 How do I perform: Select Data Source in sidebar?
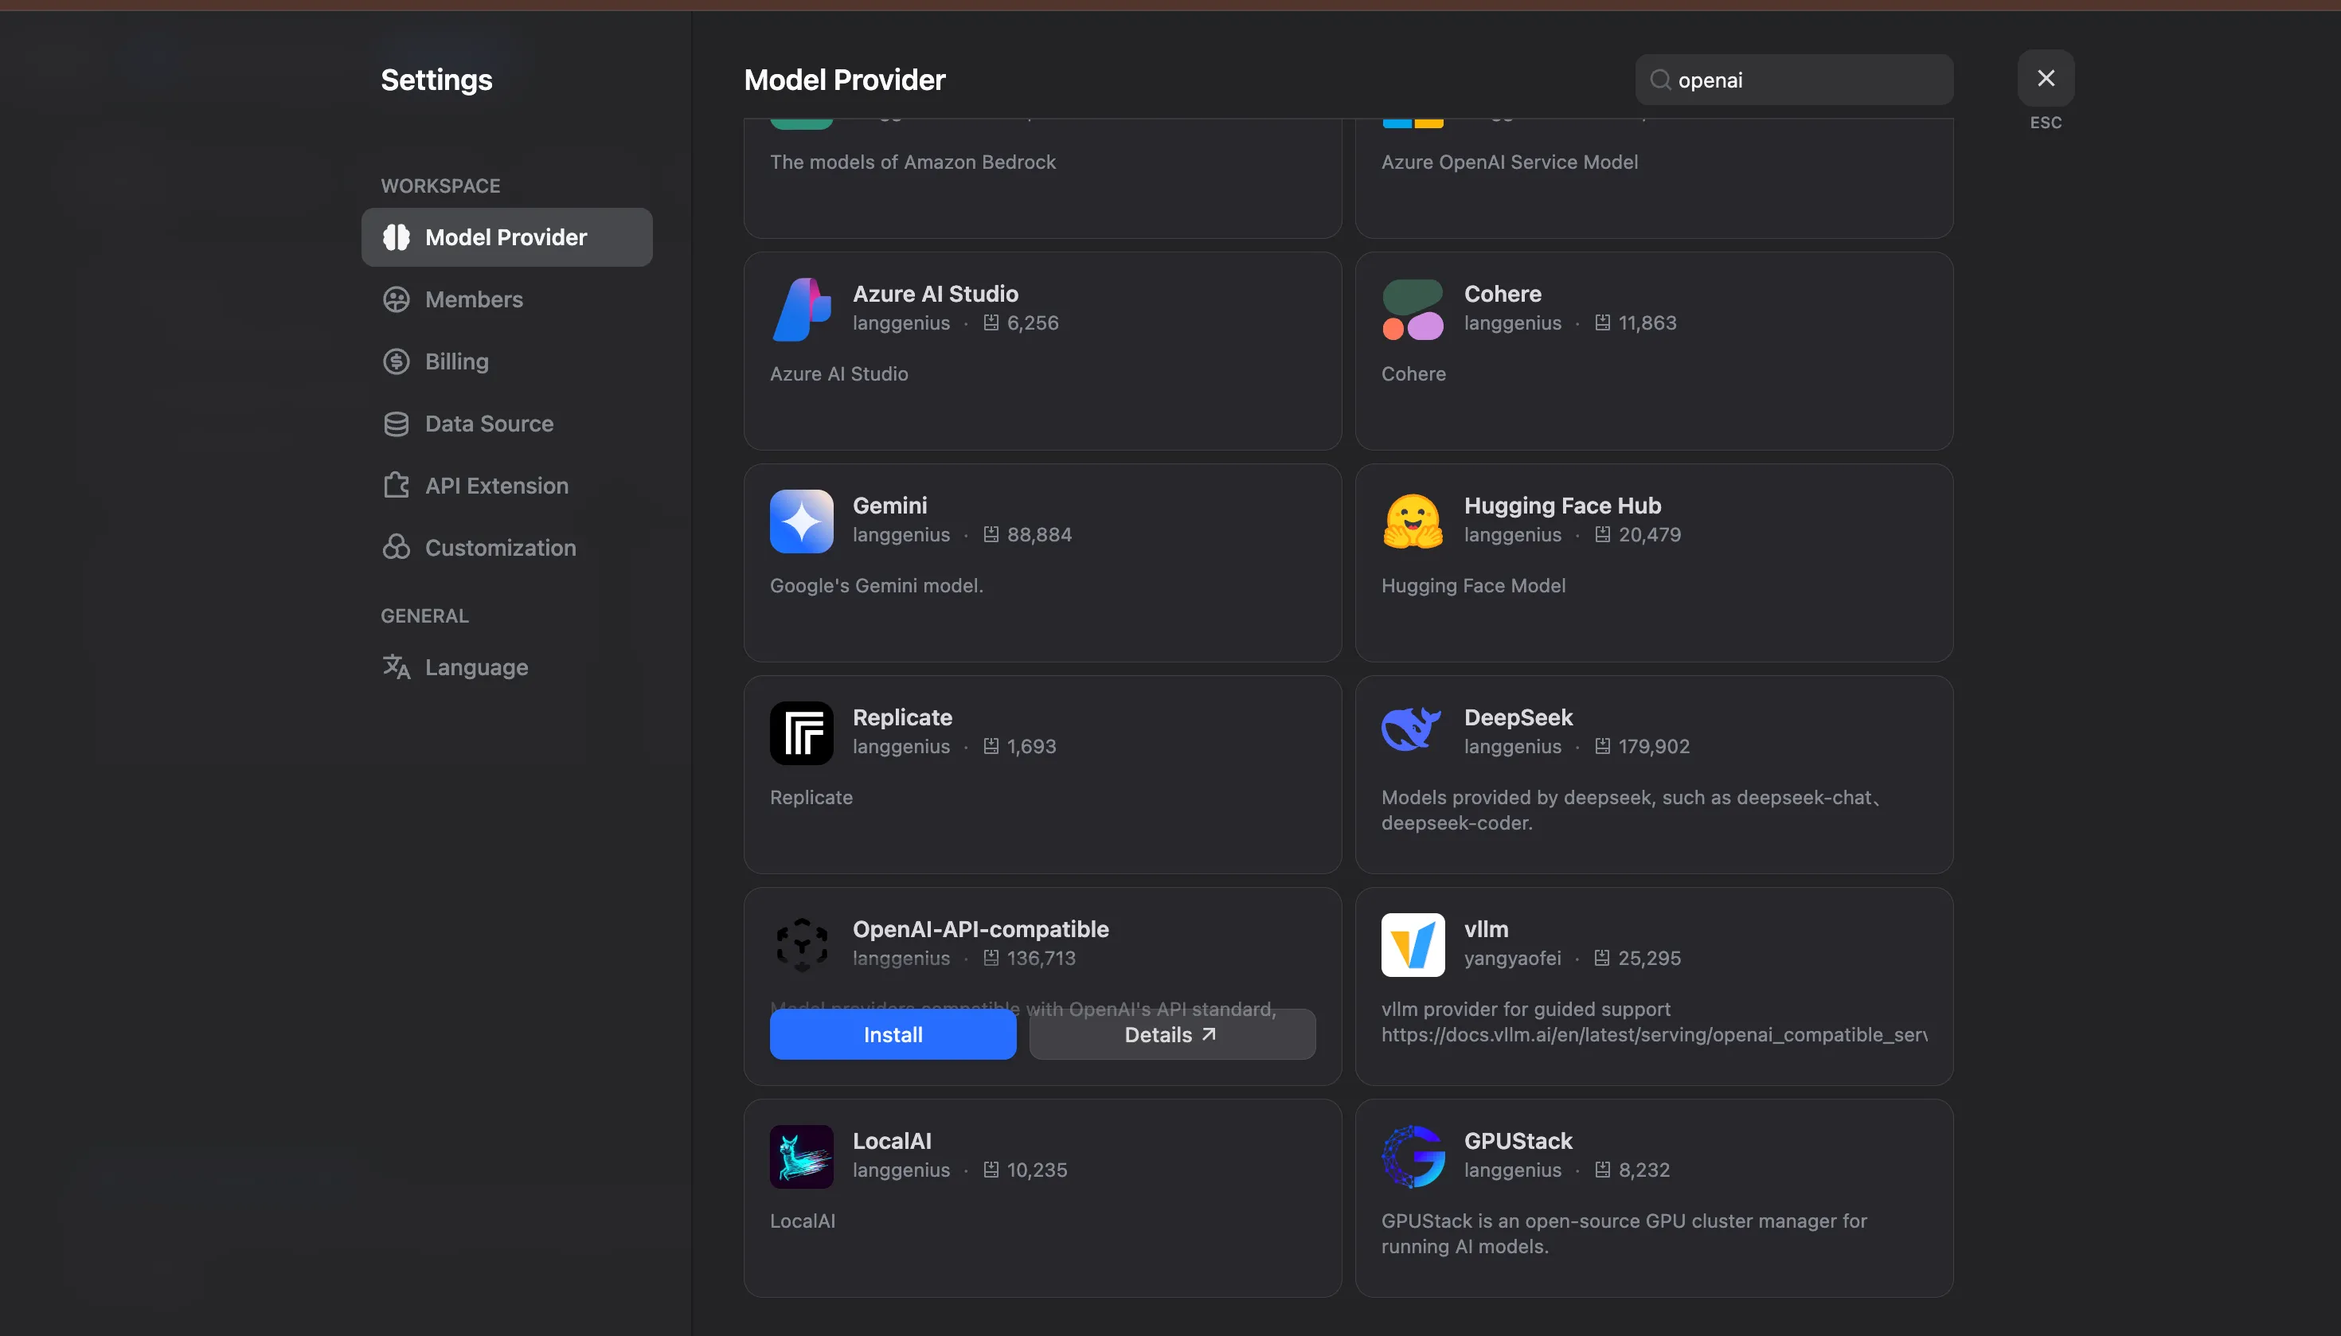tap(488, 423)
